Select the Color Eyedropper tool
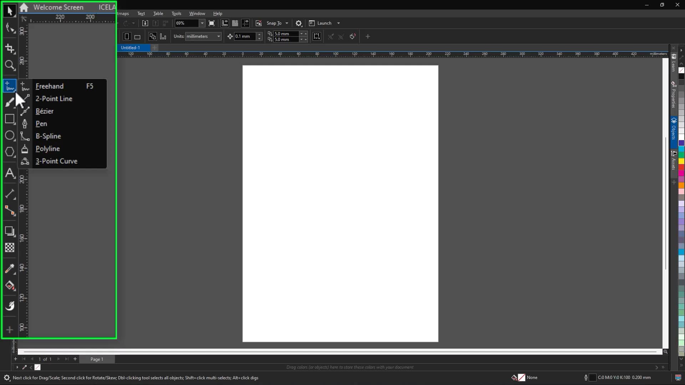The image size is (685, 385). pyautogui.click(x=10, y=268)
